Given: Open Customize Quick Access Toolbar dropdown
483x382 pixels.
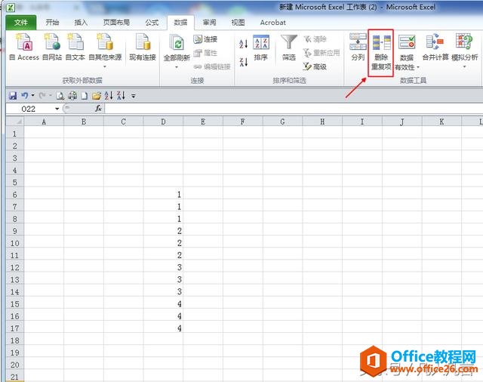Looking at the screenshot, I should click(x=134, y=96).
